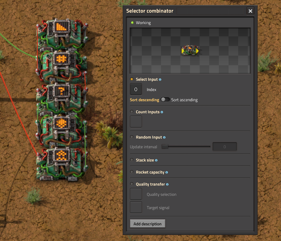Click the green Working status indicator light

132,23
